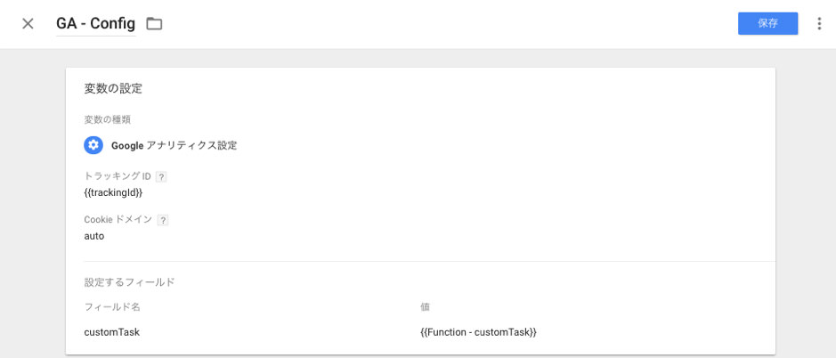836x358 pixels.
Task: Click the 変数の設定 section heading
Action: pos(113,88)
